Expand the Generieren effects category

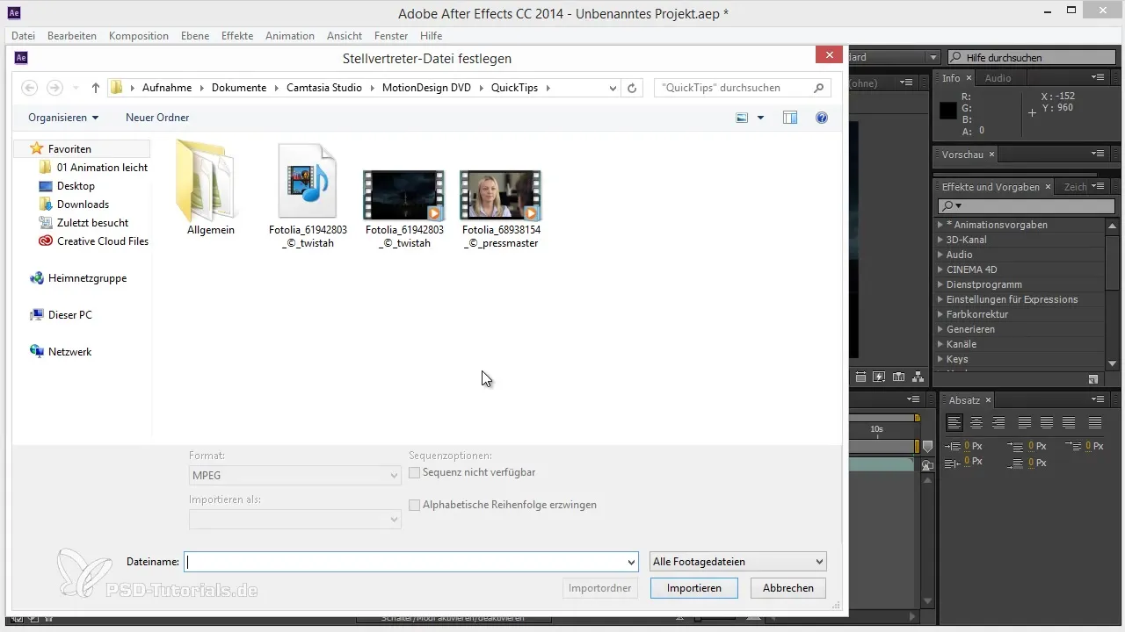pos(940,329)
